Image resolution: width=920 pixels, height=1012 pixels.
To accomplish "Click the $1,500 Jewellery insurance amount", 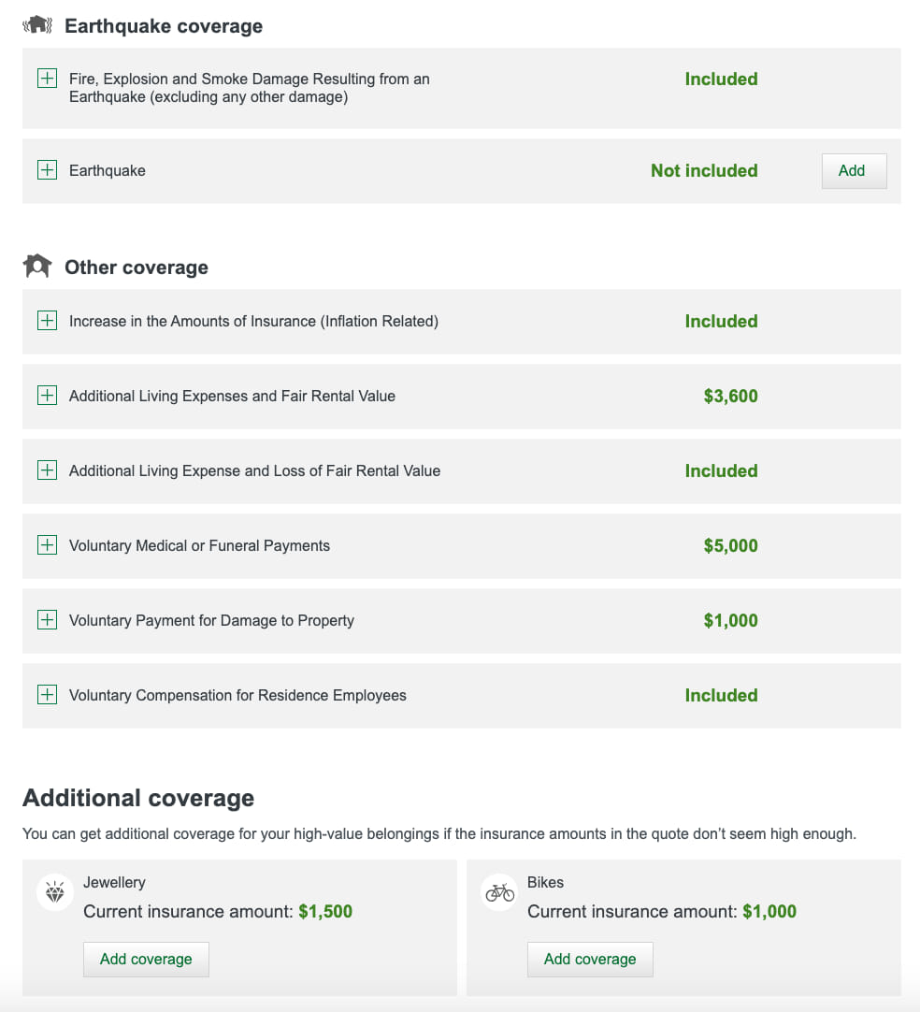I will pyautogui.click(x=326, y=911).
